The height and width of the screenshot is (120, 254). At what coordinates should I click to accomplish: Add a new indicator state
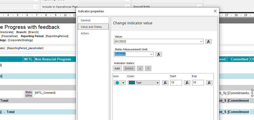click(x=117, y=68)
